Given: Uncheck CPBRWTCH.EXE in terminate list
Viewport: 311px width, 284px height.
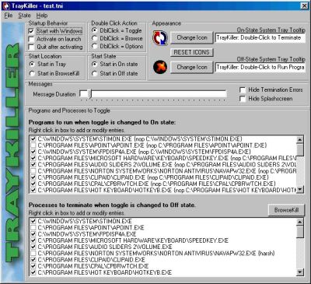Looking at the screenshot, I should 33,266.
